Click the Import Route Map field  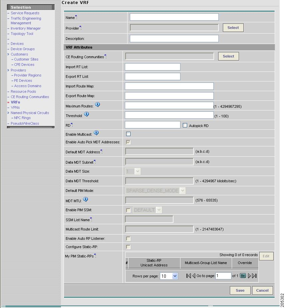[x=169, y=86]
